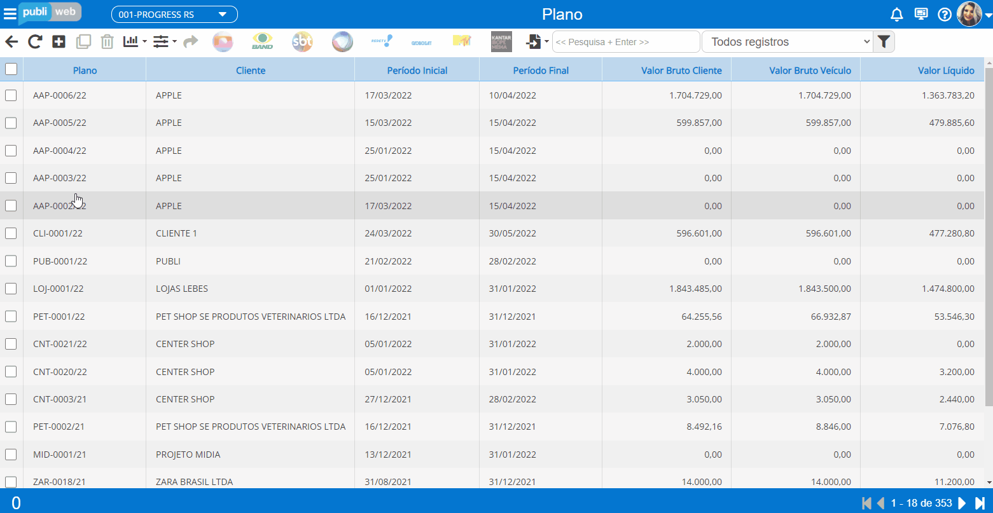993x513 pixels.
Task: Click the Kantar Ibope Media logo
Action: coord(501,42)
